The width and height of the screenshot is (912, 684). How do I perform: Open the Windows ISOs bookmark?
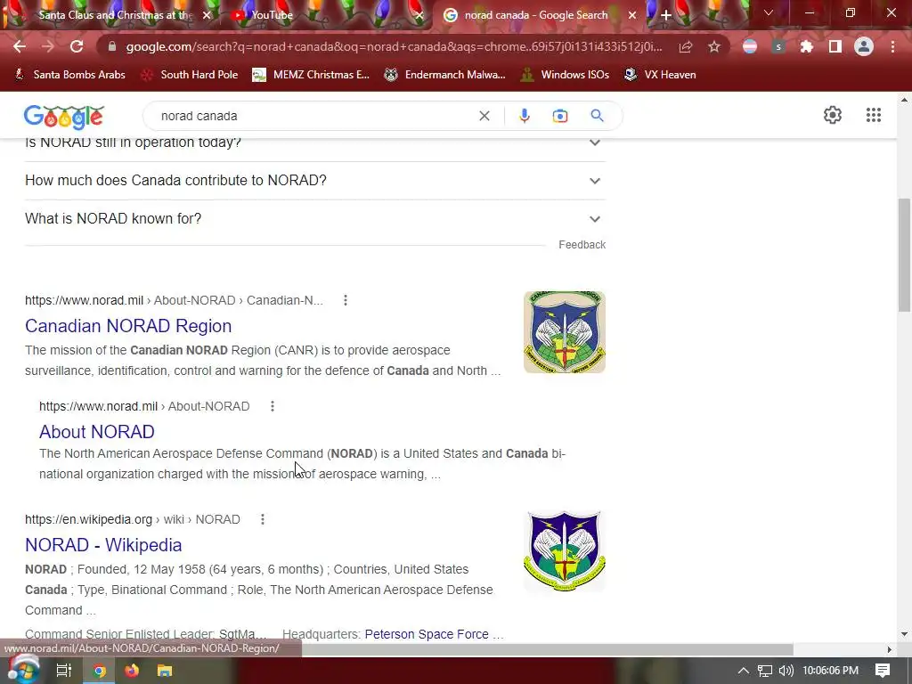click(x=565, y=75)
